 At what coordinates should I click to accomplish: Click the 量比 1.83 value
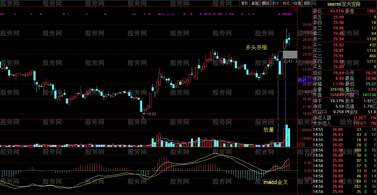pyautogui.click(x=372, y=89)
